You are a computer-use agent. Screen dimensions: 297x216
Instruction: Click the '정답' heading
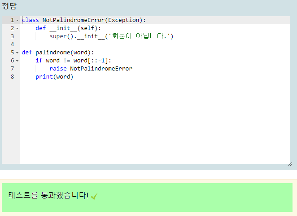[x=9, y=6]
